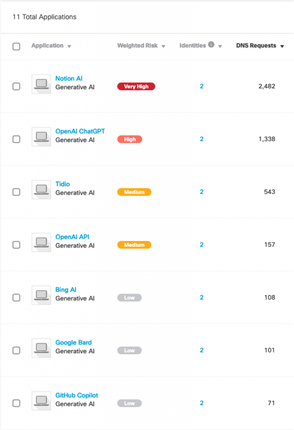Open the Google Bard application link
This screenshot has width=294, height=430.
73,343
